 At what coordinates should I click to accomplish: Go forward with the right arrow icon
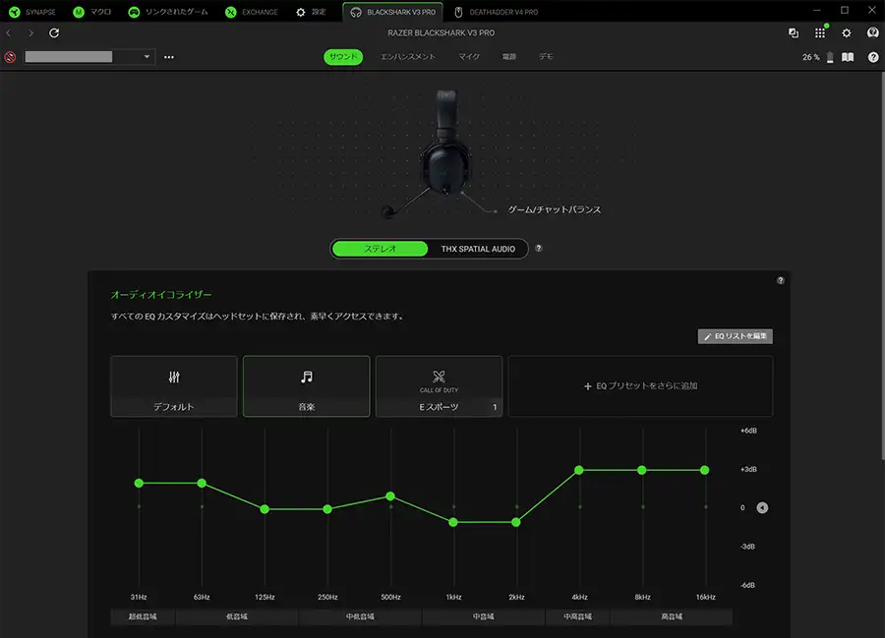tap(31, 33)
